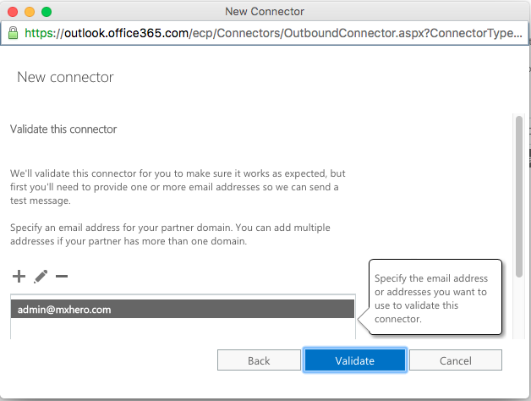
Task: Start validation with the Validate button
Action: click(x=355, y=360)
